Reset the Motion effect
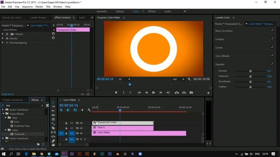The image size is (280, 157). (53, 34)
